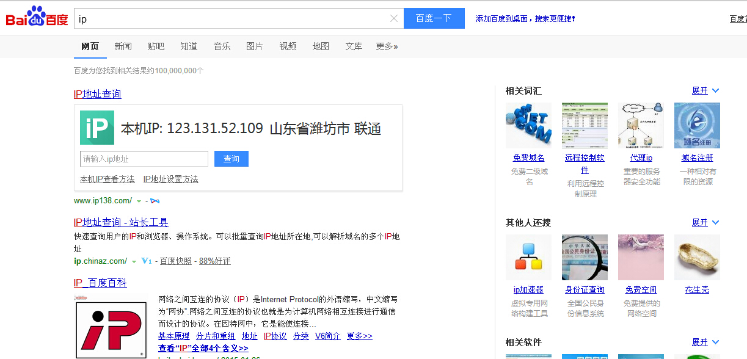Image resolution: width=747 pixels, height=359 pixels.
Task: Click the www.ip138.com/ green URL
Action: coord(103,201)
